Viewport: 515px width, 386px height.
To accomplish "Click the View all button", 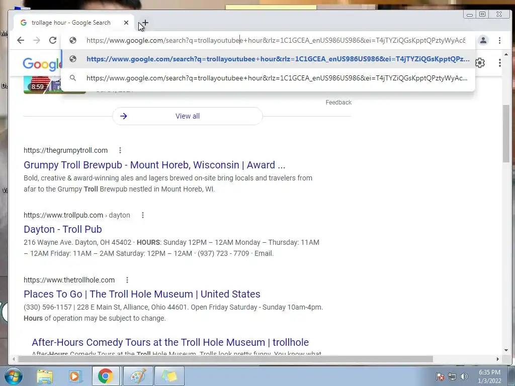I will pyautogui.click(x=188, y=116).
